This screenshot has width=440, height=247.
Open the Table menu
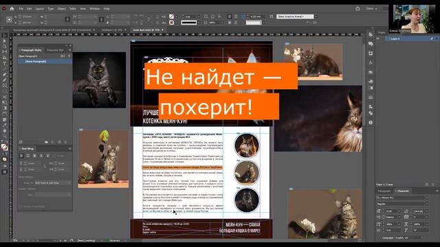[73, 9]
